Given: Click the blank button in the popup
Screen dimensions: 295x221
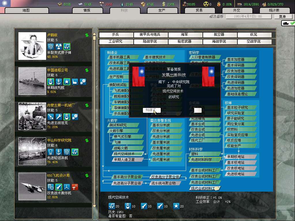Looking at the screenshot, I should point(198,110).
